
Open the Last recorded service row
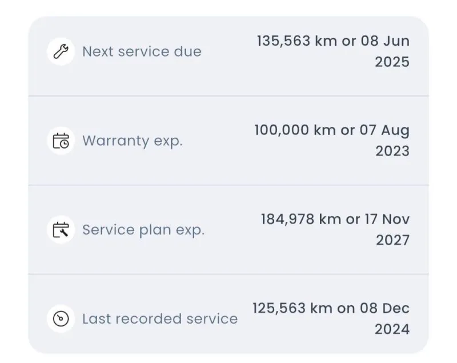click(228, 314)
